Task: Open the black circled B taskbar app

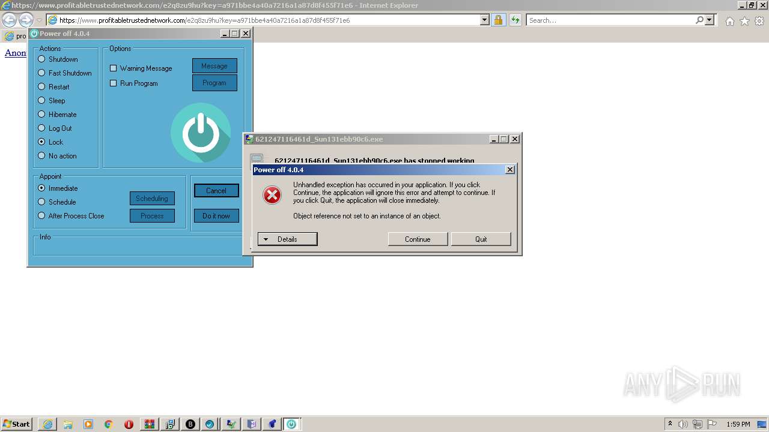Action: (x=190, y=424)
